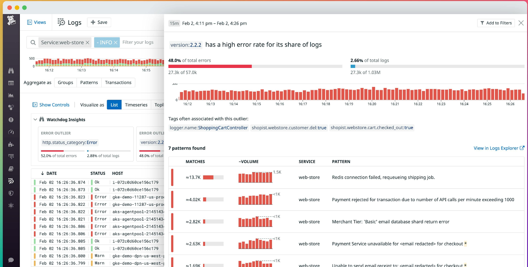This screenshot has height=267, width=528.
Task: Switch visualization to Timeseries
Action: (x=136, y=105)
